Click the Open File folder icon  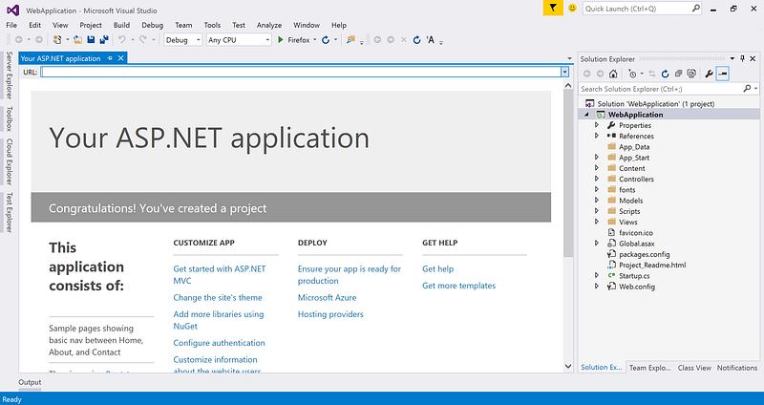(77, 40)
